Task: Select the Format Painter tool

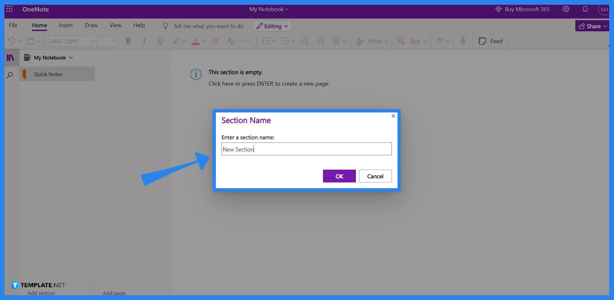Action: pyautogui.click(x=215, y=41)
